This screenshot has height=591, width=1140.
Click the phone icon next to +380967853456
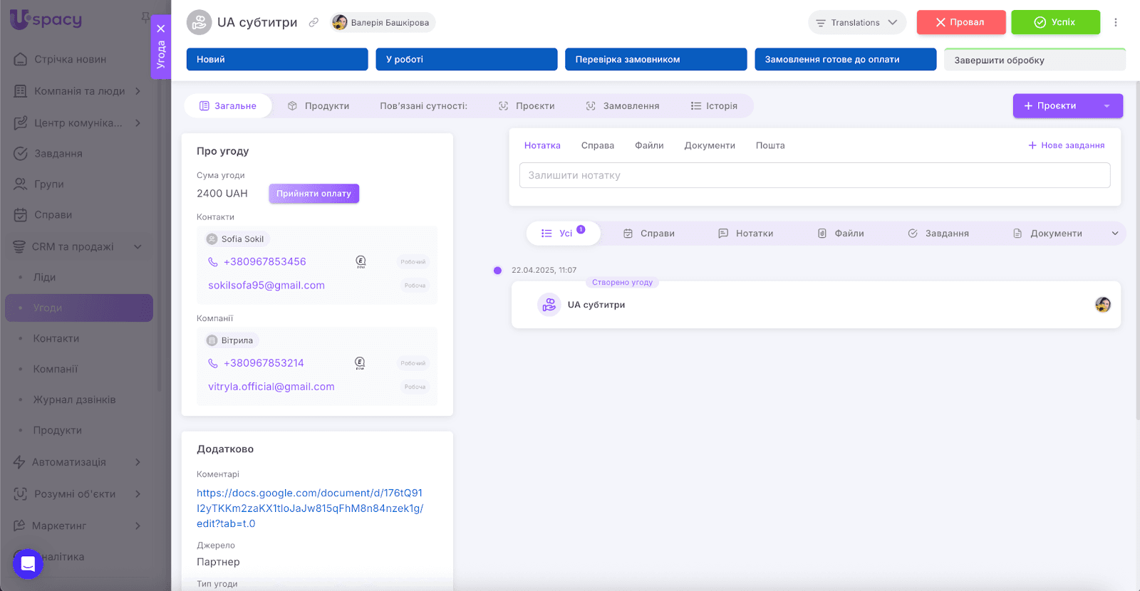click(x=213, y=262)
